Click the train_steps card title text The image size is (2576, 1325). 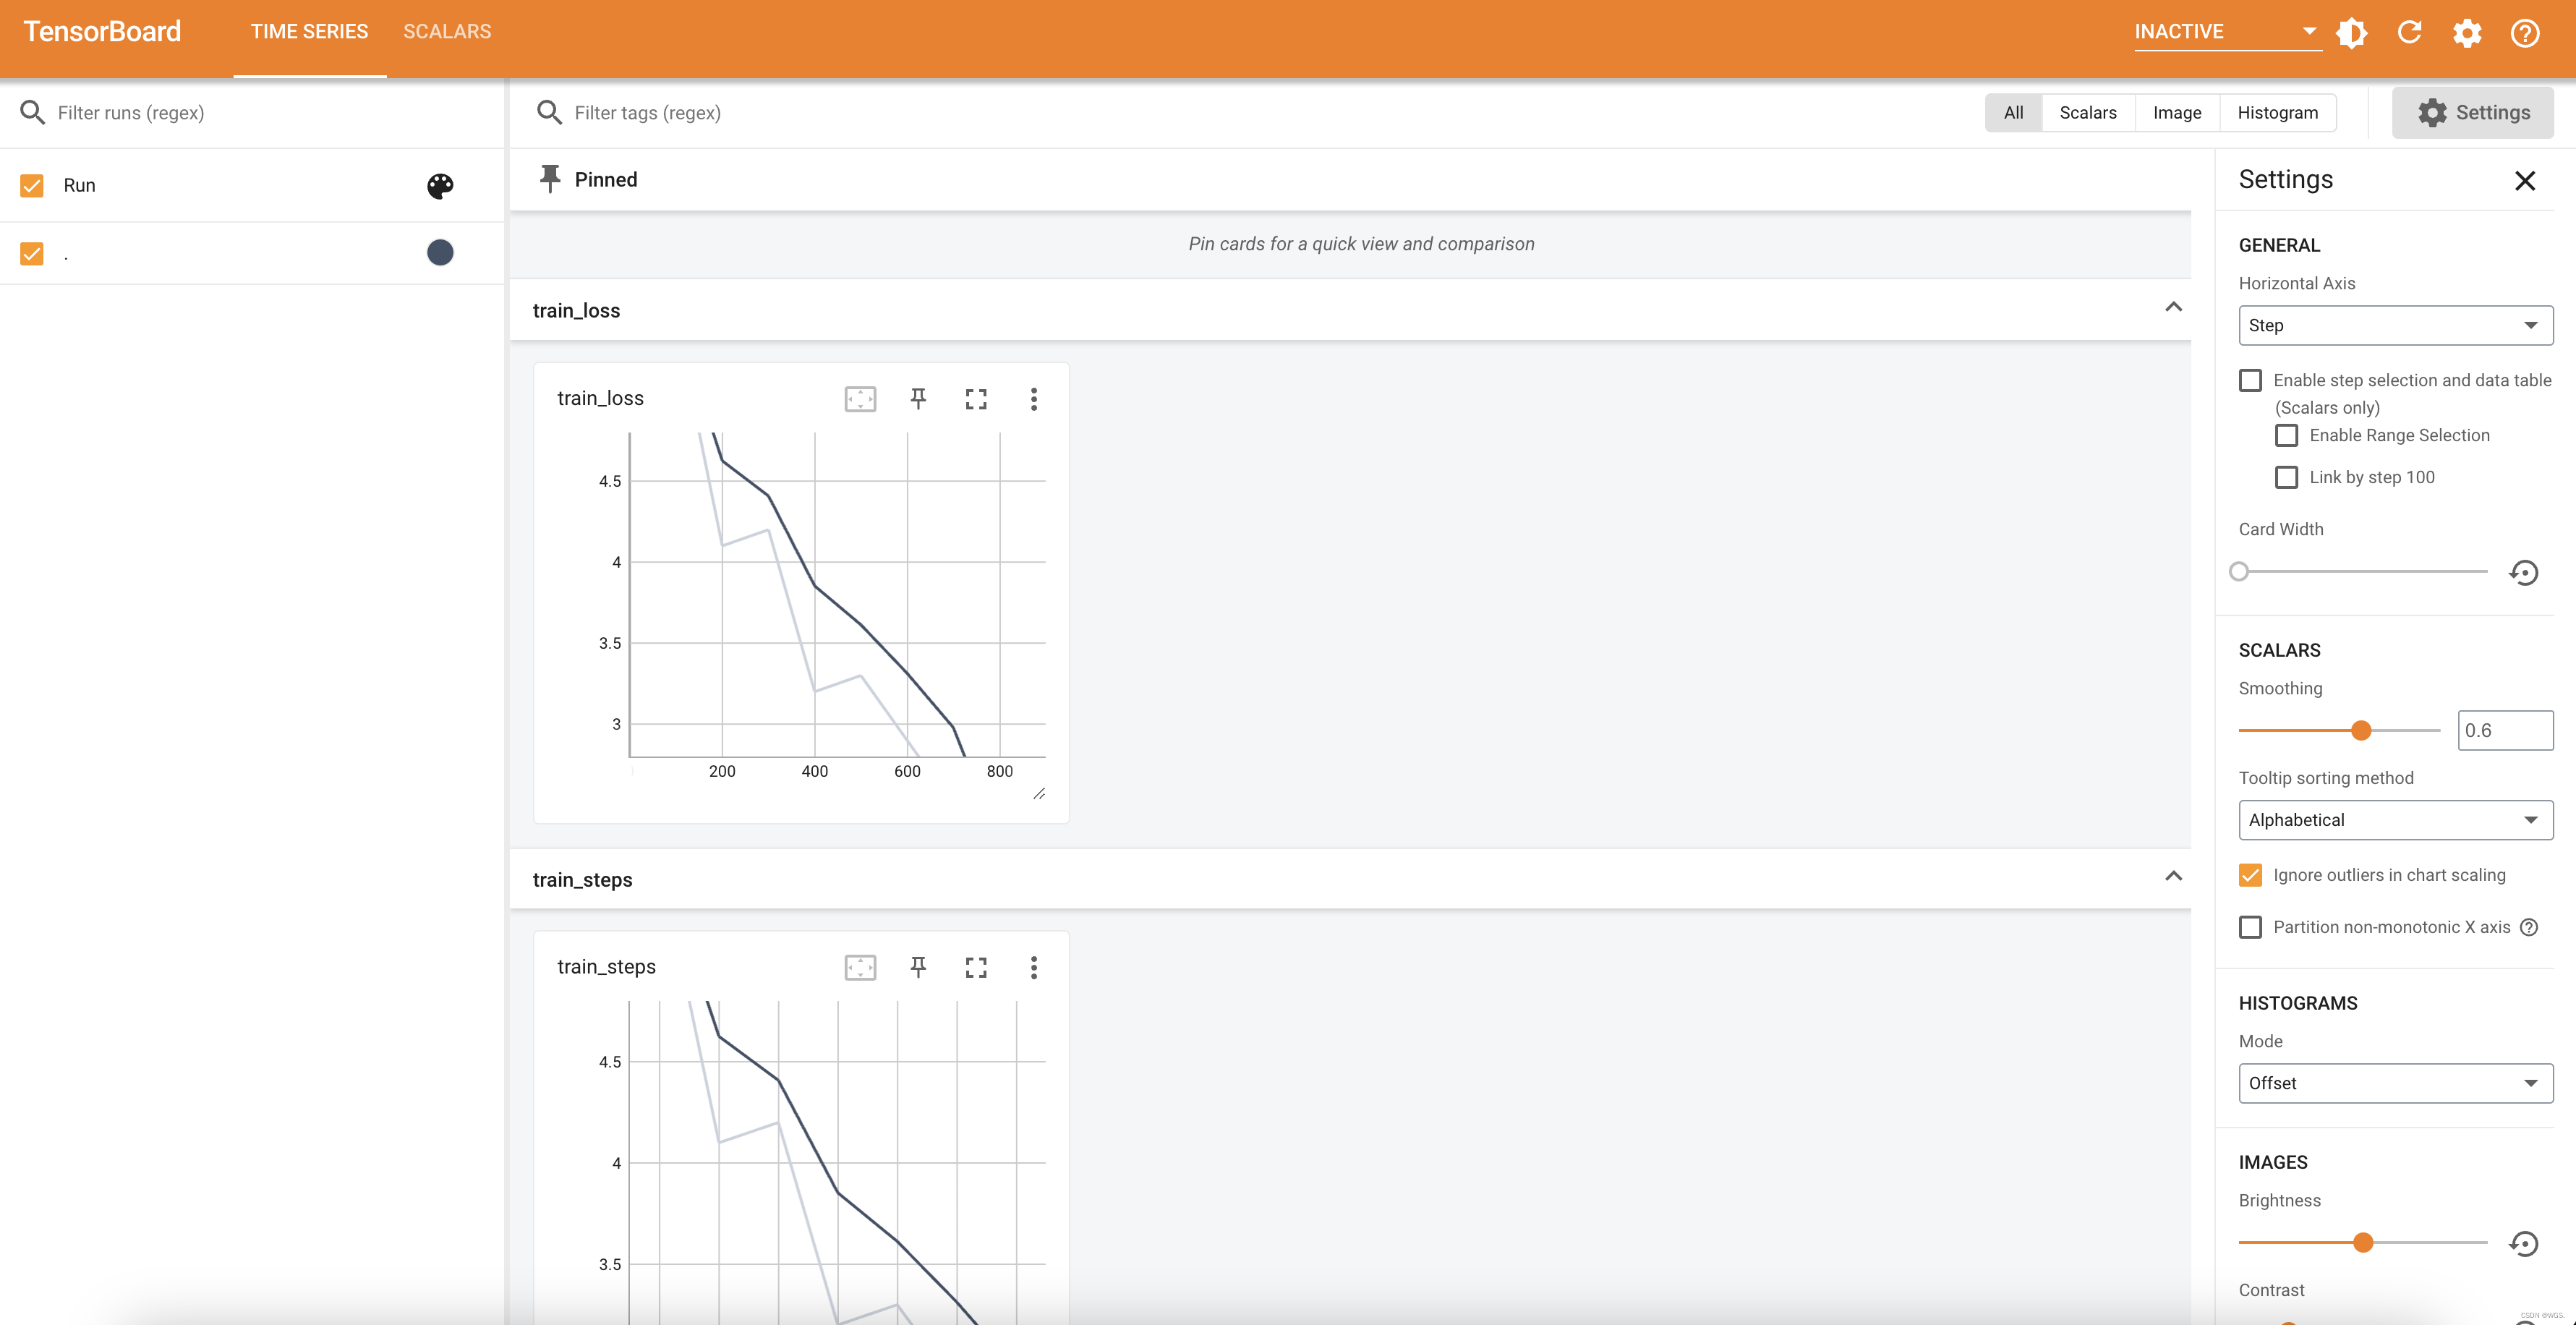pos(606,966)
